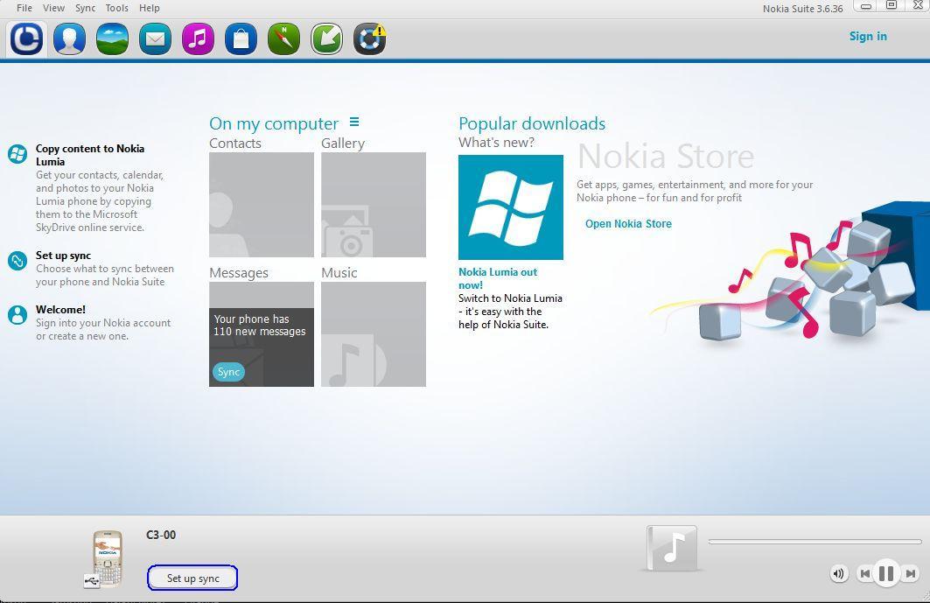The image size is (930, 603).
Task: Click the Nokia Store title text
Action: (666, 156)
